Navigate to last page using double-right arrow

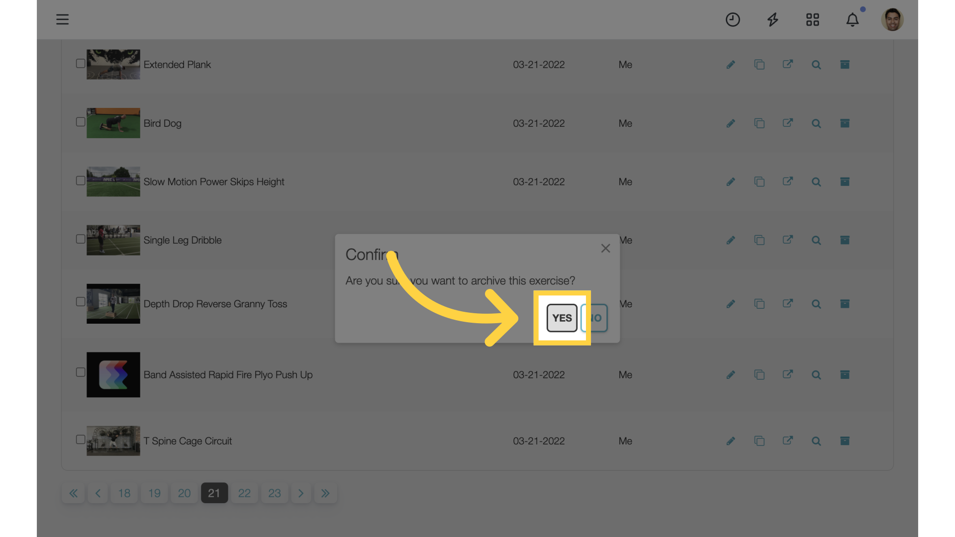(325, 492)
